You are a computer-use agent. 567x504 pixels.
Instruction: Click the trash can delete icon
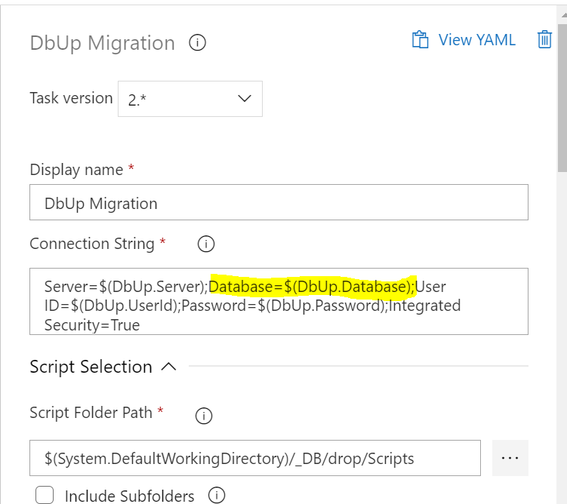(x=544, y=40)
